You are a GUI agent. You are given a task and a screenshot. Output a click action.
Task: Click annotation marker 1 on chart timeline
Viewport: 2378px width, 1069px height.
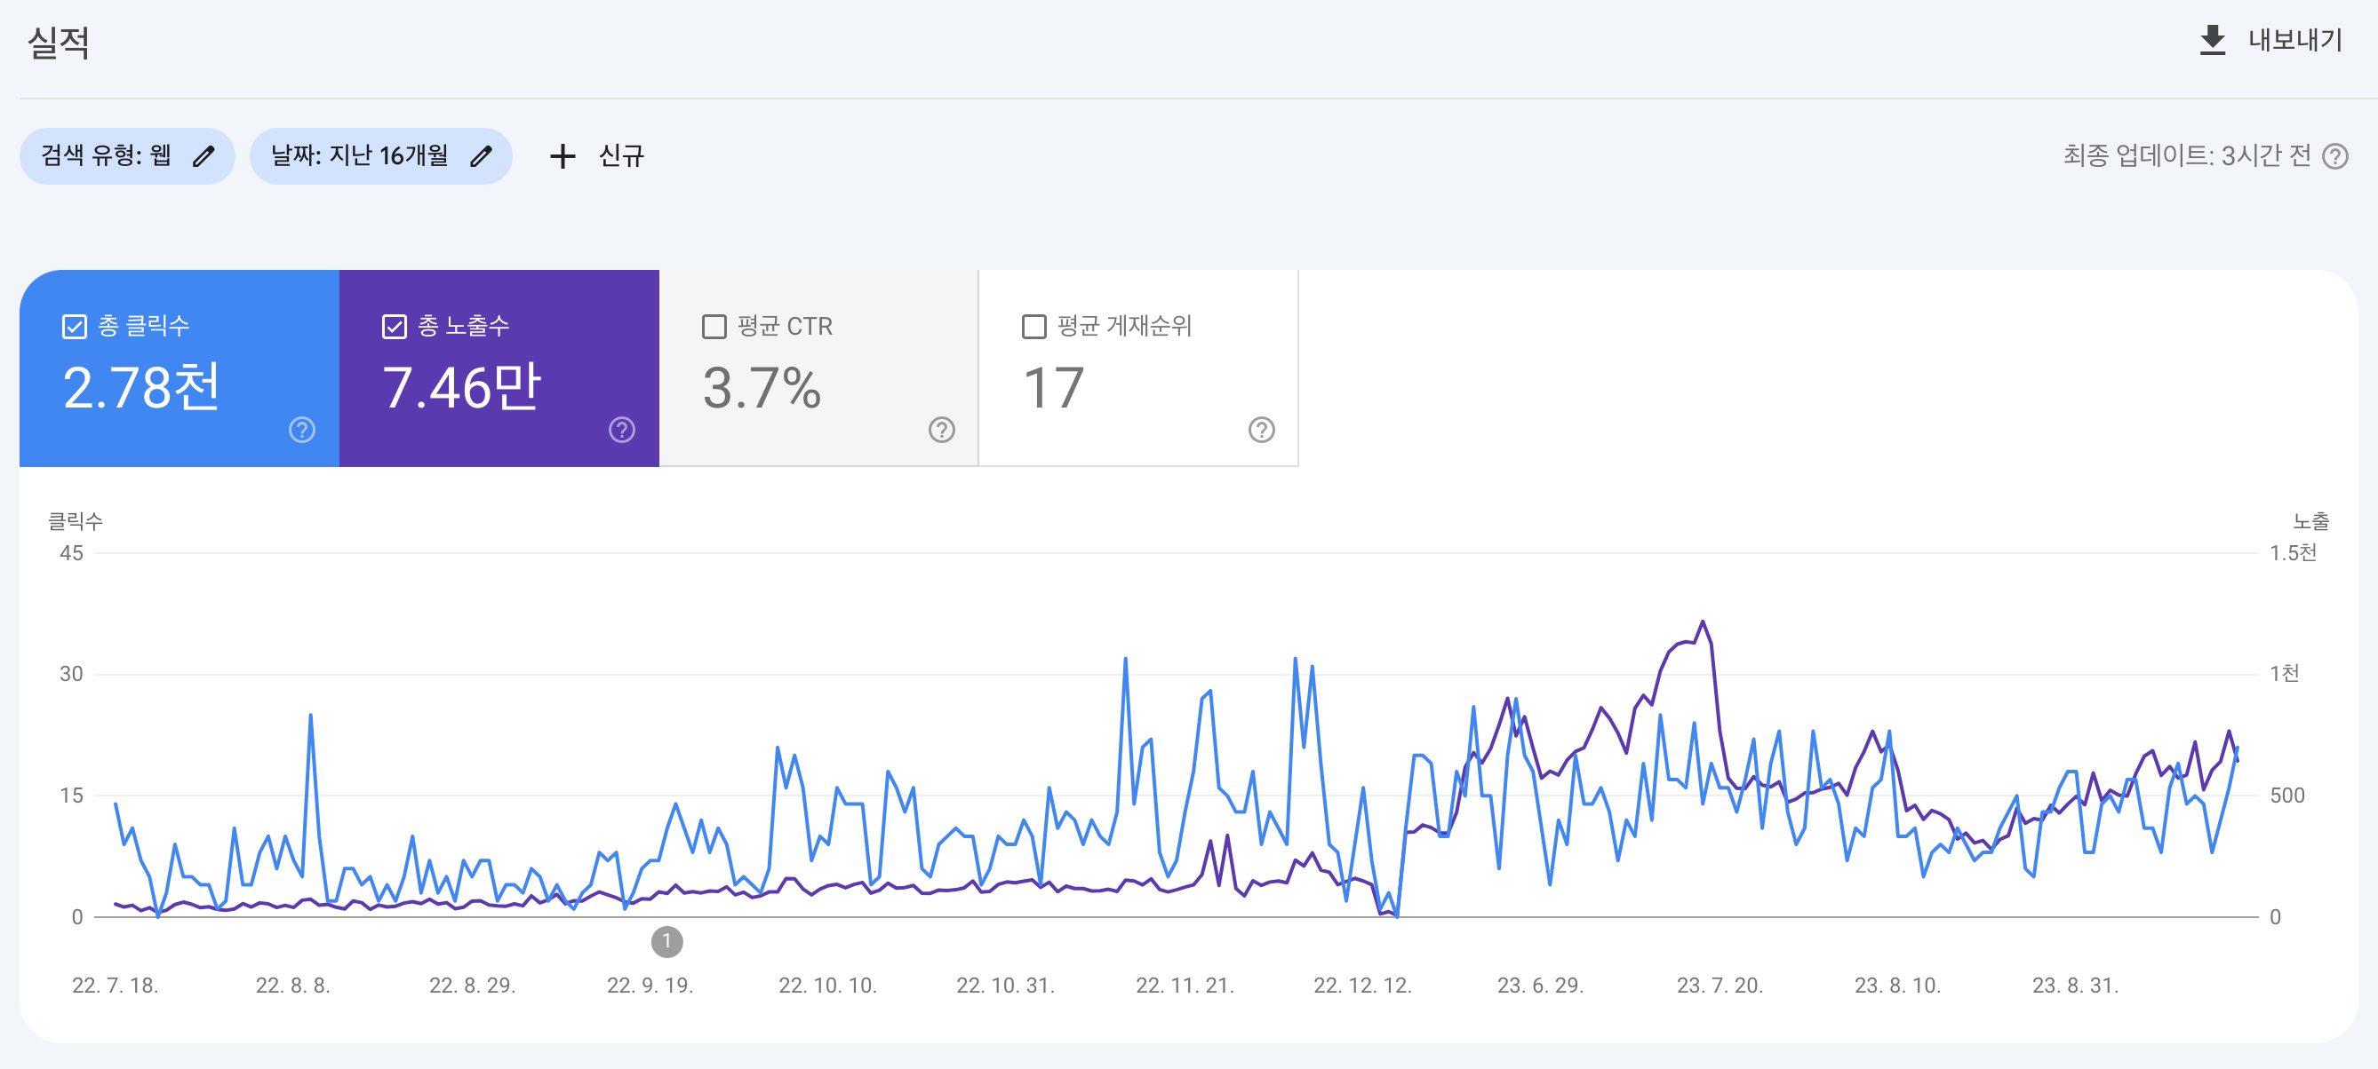pos(666,942)
